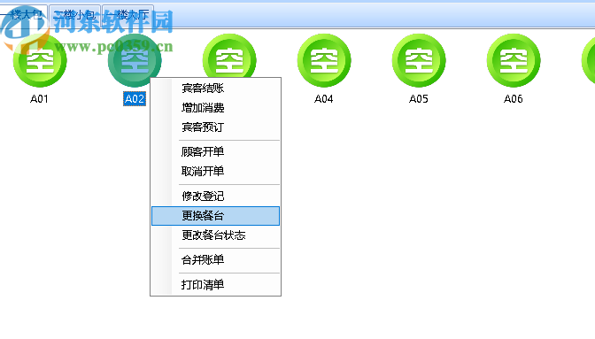The width and height of the screenshot is (595, 339).
Task: Choose 合并账单 from the context menu
Action: 215,260
